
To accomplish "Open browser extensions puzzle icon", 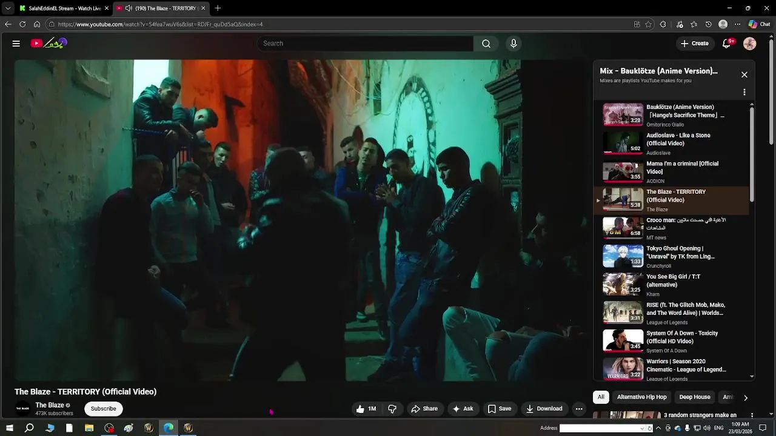I will coord(663,24).
